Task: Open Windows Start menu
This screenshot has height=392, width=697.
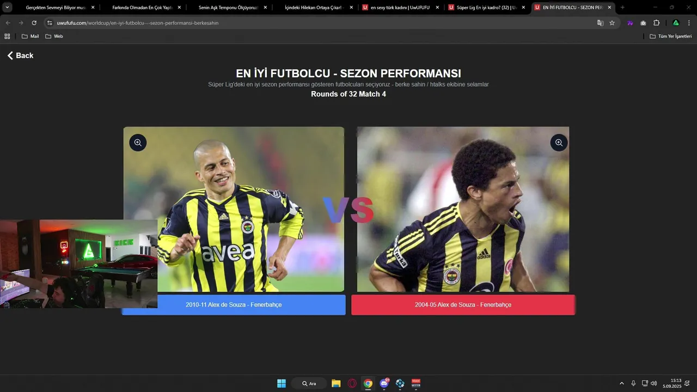Action: [282, 383]
